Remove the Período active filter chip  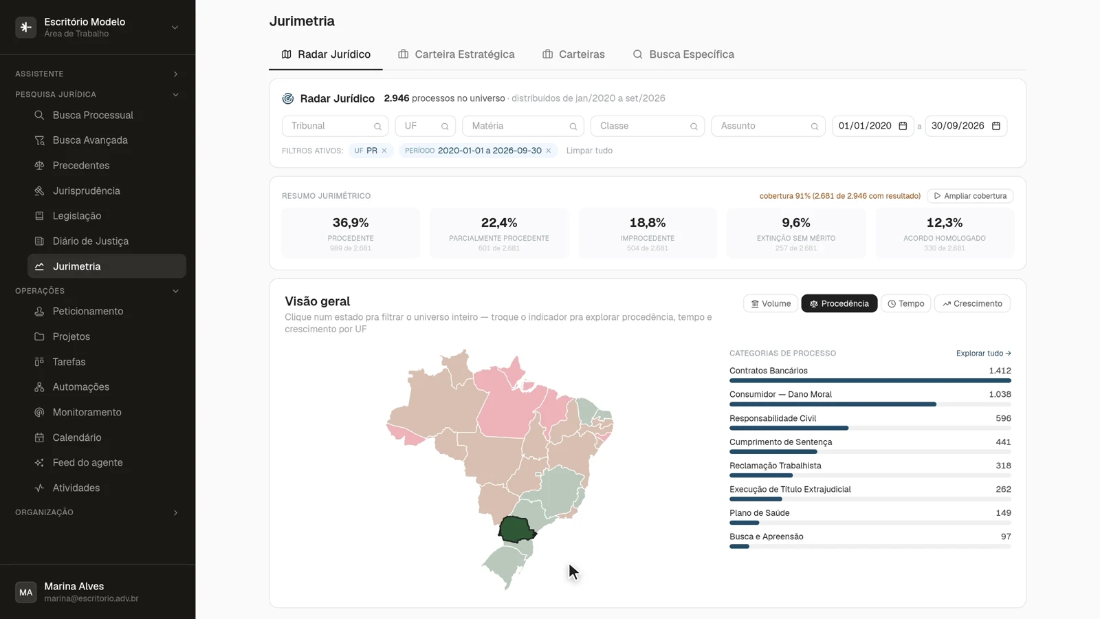coord(549,151)
